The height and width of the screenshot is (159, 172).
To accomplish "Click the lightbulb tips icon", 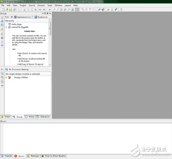I will pyautogui.click(x=121, y=9).
